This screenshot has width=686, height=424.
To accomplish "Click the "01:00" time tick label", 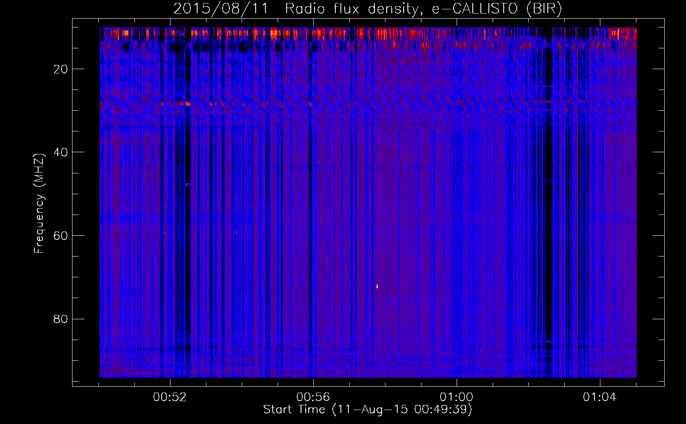I will coord(456,397).
